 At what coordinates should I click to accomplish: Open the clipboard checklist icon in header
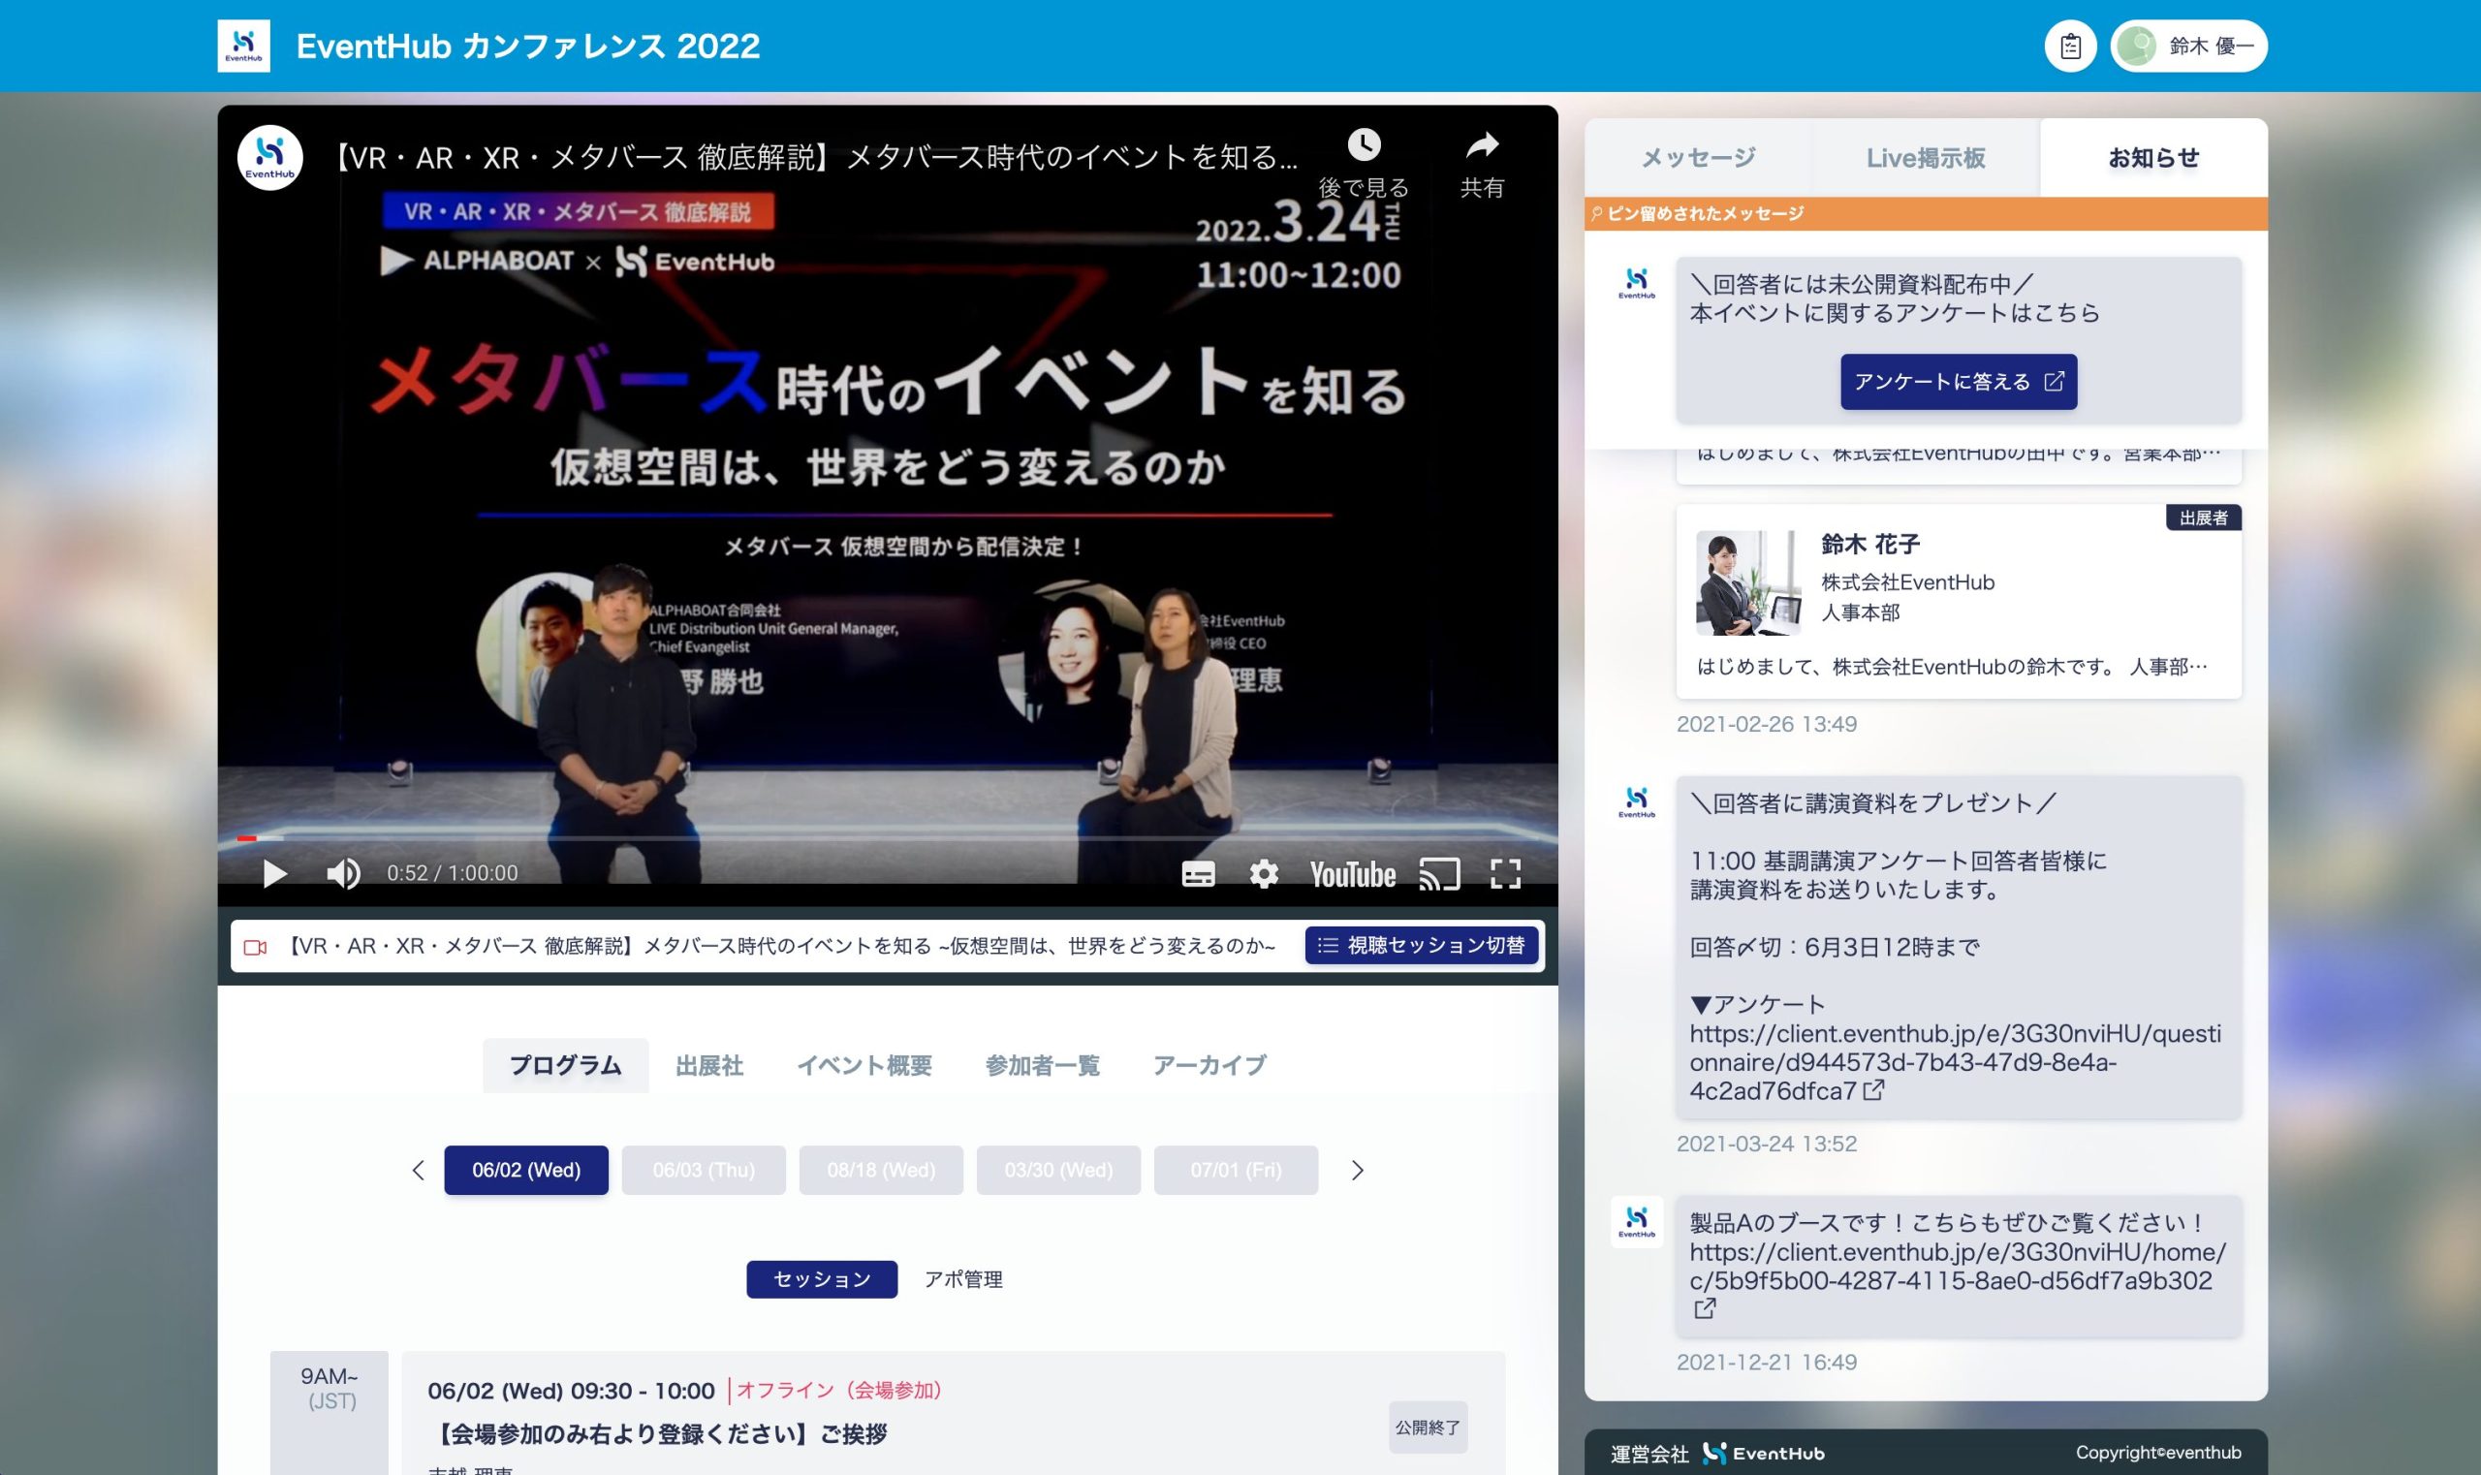pos(2070,46)
